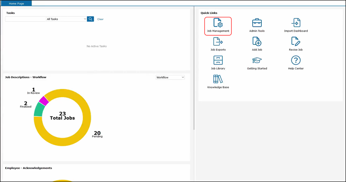Select the Home Page tab

[x=16, y=3]
